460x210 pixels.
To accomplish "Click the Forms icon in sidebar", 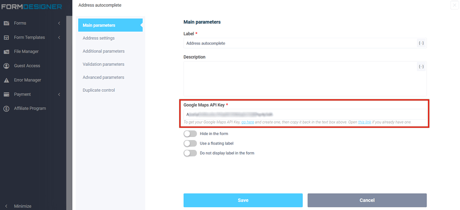I will pos(7,23).
